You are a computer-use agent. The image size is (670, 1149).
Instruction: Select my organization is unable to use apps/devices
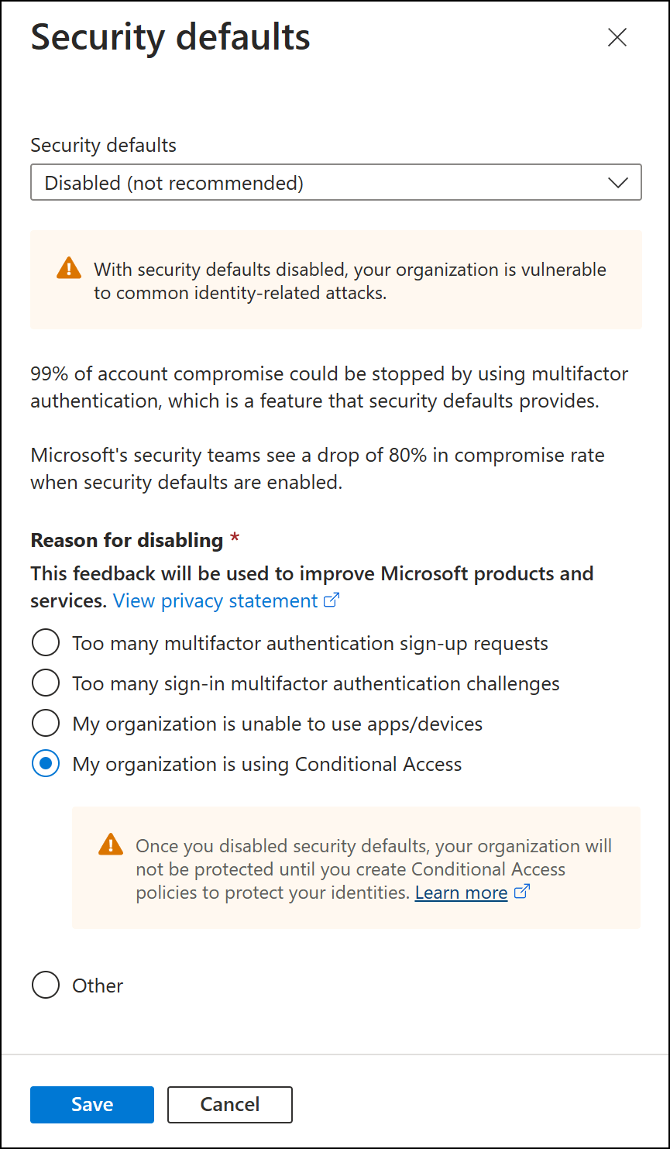[x=45, y=723]
